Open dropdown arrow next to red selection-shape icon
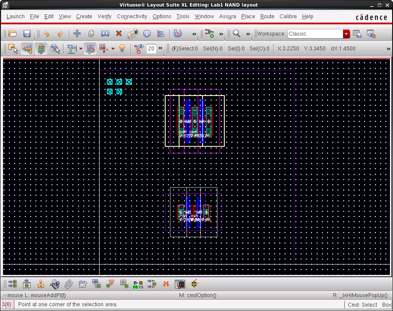 click(x=113, y=49)
